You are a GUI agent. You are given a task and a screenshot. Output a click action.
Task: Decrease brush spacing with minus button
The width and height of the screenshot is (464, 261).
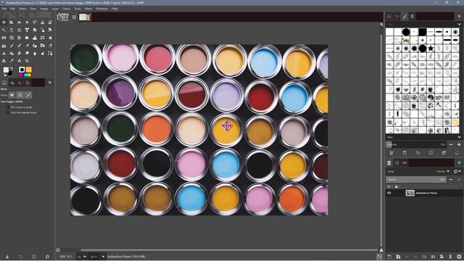pos(451,145)
